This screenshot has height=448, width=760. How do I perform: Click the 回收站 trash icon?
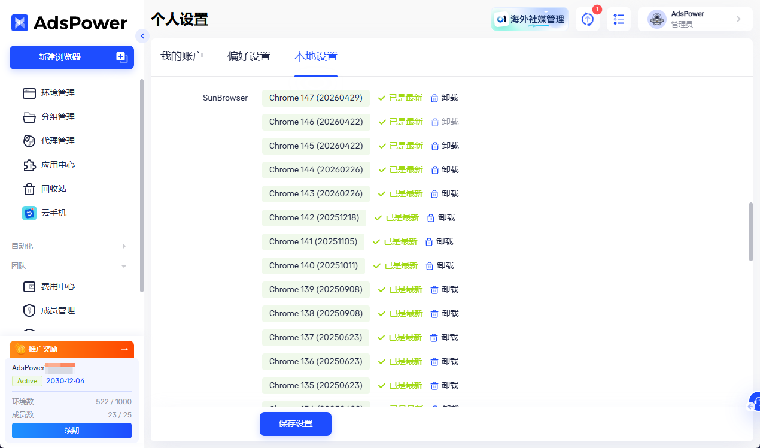(x=29, y=189)
